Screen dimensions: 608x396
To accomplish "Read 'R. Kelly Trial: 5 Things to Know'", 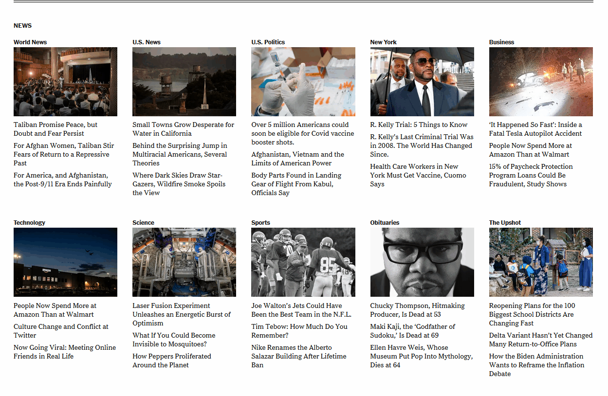I will (x=419, y=125).
